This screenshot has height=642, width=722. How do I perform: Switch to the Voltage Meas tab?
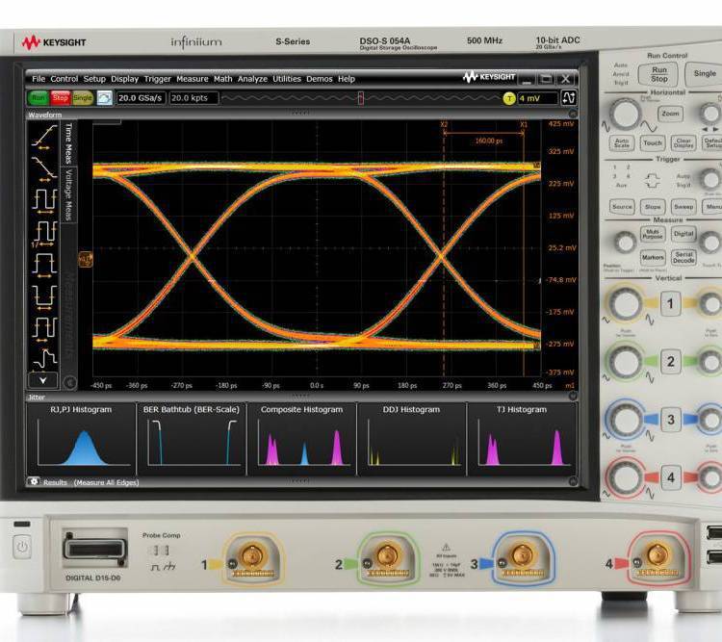pos(68,194)
